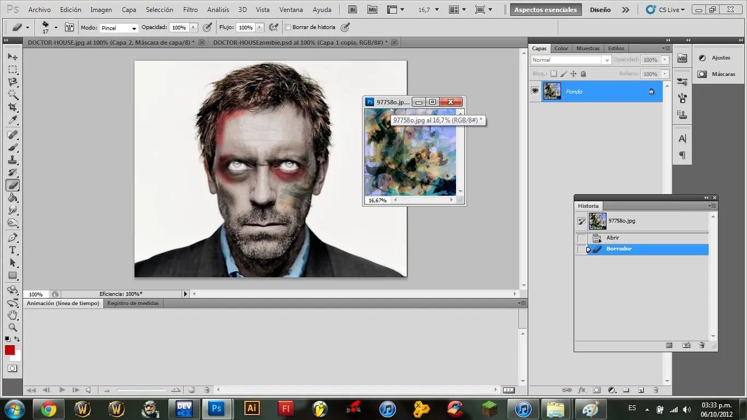Select the Path Selection tool
Image resolution: width=747 pixels, height=420 pixels.
click(12, 262)
